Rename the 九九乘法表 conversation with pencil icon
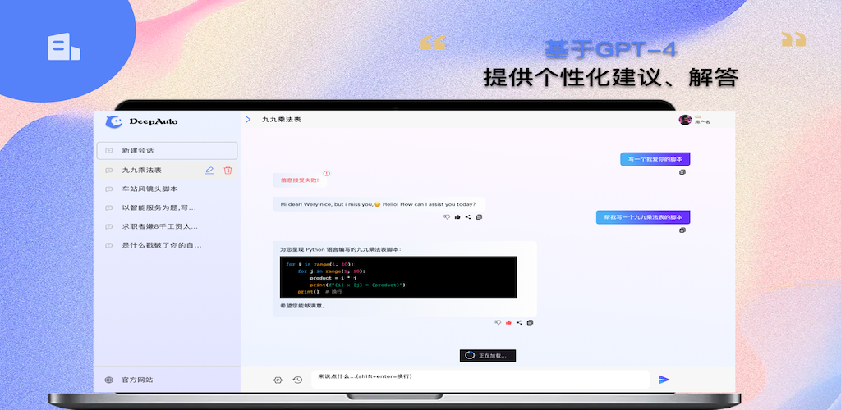Viewport: 841px width, 410px height. point(209,171)
